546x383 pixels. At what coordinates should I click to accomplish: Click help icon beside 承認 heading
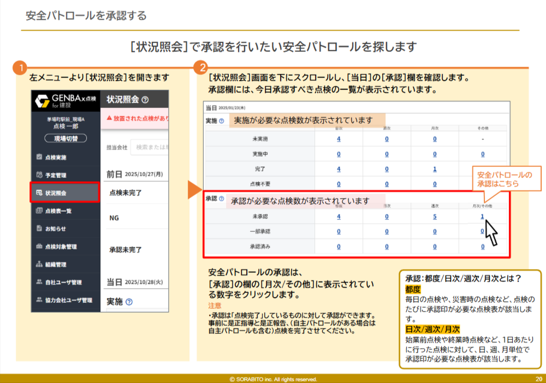pyautogui.click(x=221, y=199)
